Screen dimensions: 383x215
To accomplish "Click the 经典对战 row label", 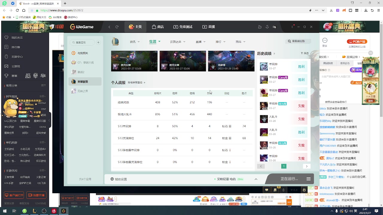I will point(123,102).
